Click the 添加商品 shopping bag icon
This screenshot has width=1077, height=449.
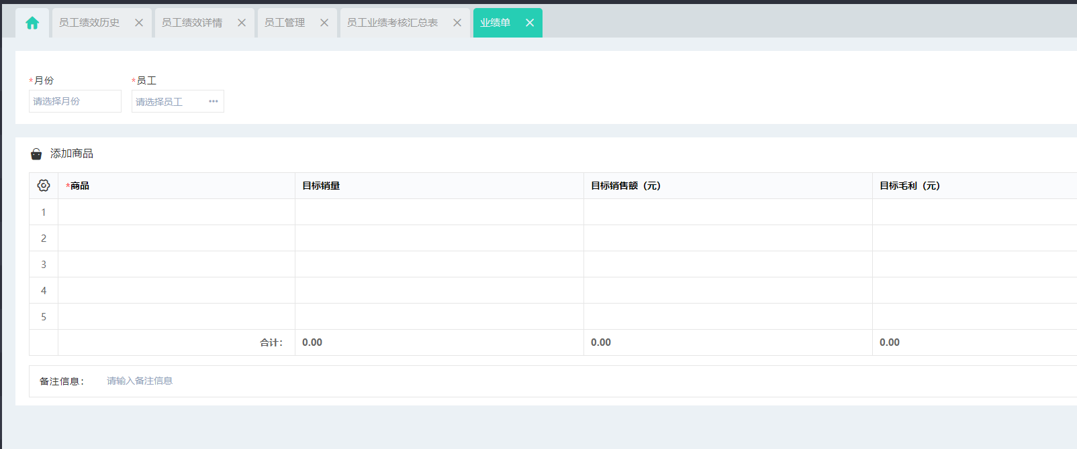(36, 154)
